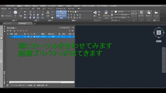166x93 pixels.
Task: Click Contin linetype cell of layer 0
Action: 43,37
